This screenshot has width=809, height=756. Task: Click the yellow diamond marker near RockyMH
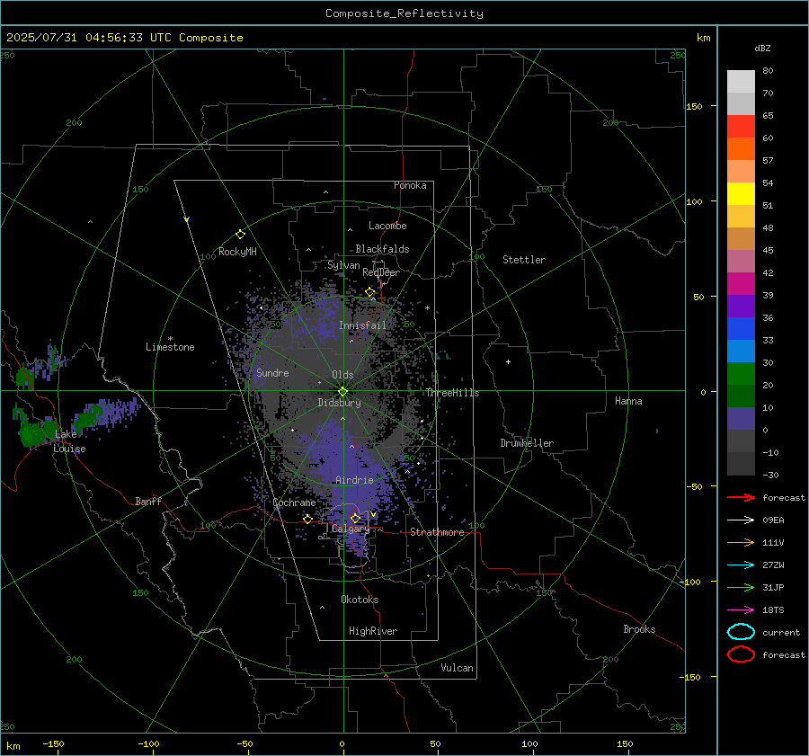tap(240, 235)
